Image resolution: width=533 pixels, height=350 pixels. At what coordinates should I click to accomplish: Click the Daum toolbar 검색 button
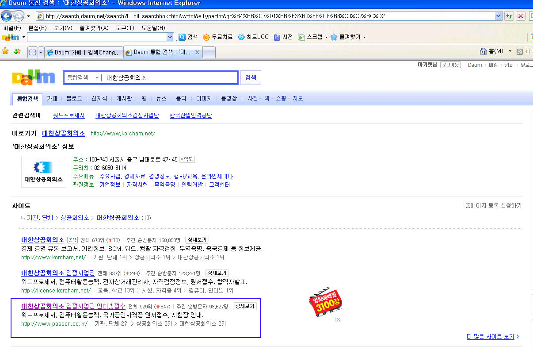click(188, 37)
